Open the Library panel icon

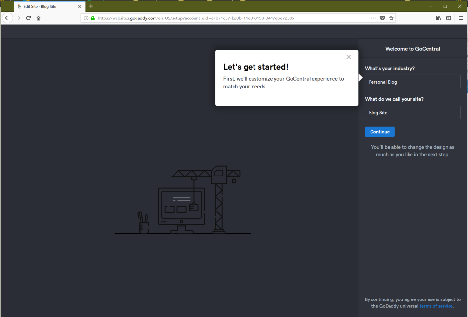[x=438, y=18]
